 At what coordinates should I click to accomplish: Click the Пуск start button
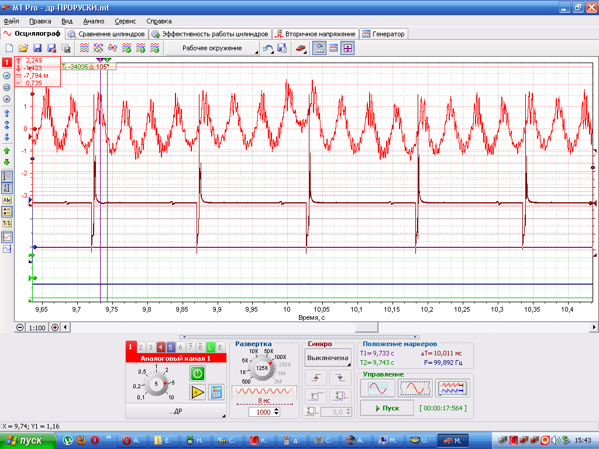pos(387,408)
